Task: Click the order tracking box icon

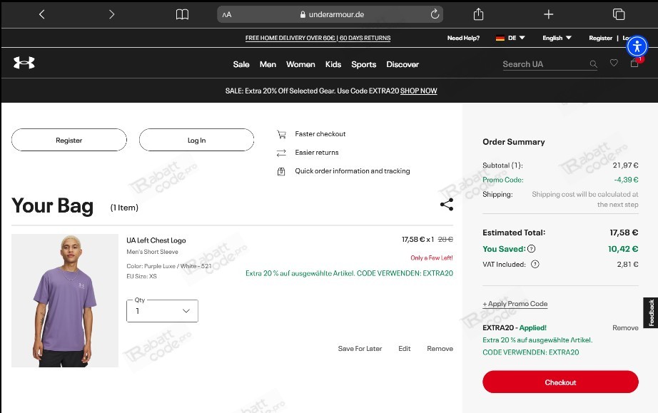Action: 281,171
